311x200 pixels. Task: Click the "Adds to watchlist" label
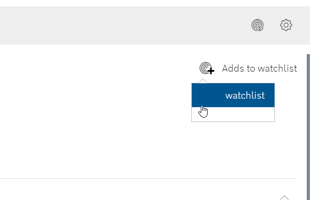pyautogui.click(x=260, y=68)
